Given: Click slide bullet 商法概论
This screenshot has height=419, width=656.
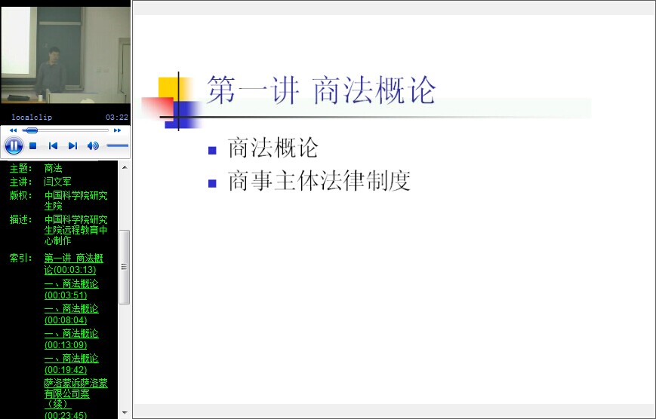Looking at the screenshot, I should click(x=273, y=148).
